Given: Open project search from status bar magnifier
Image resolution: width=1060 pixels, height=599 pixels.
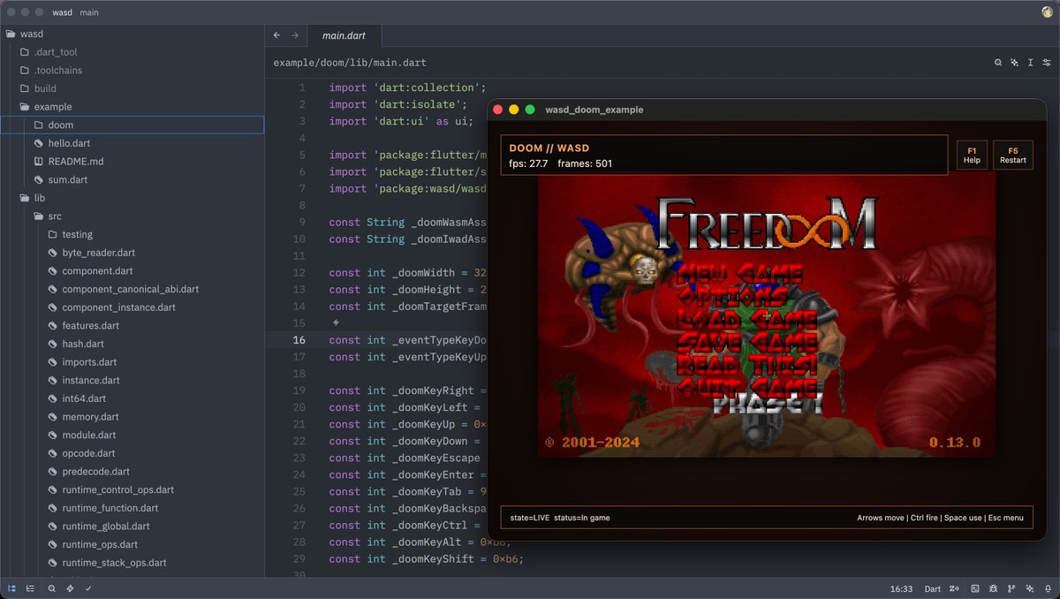Looking at the screenshot, I should coord(52,588).
